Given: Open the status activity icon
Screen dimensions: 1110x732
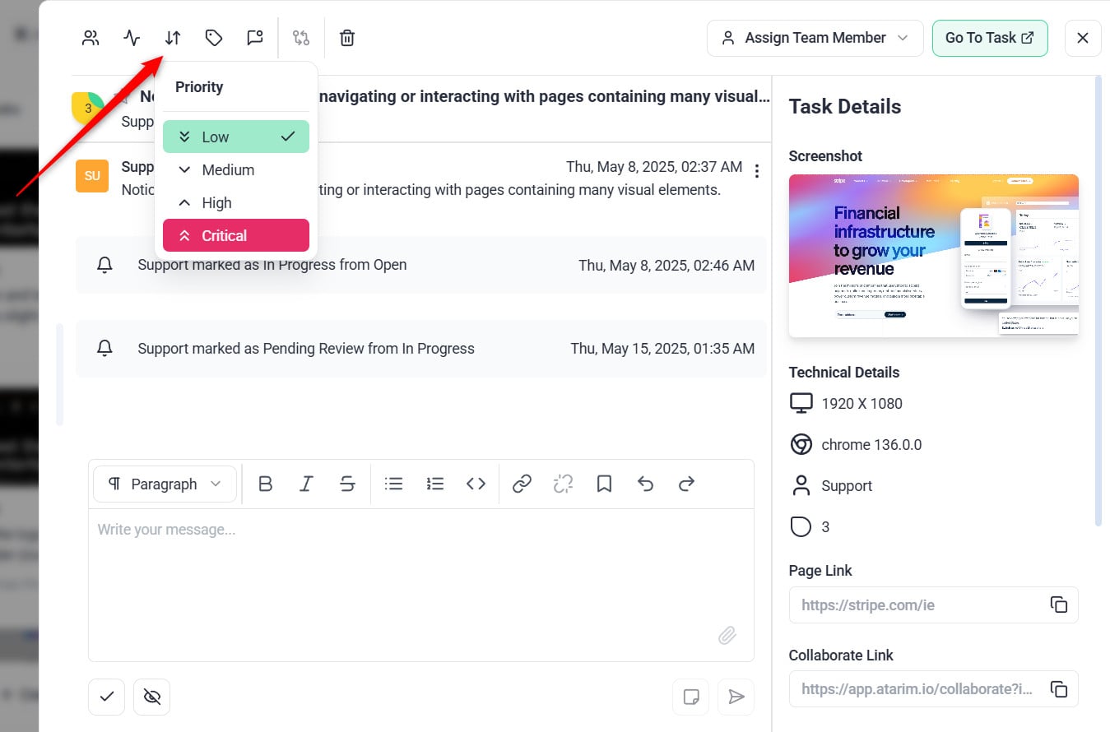Looking at the screenshot, I should (132, 38).
